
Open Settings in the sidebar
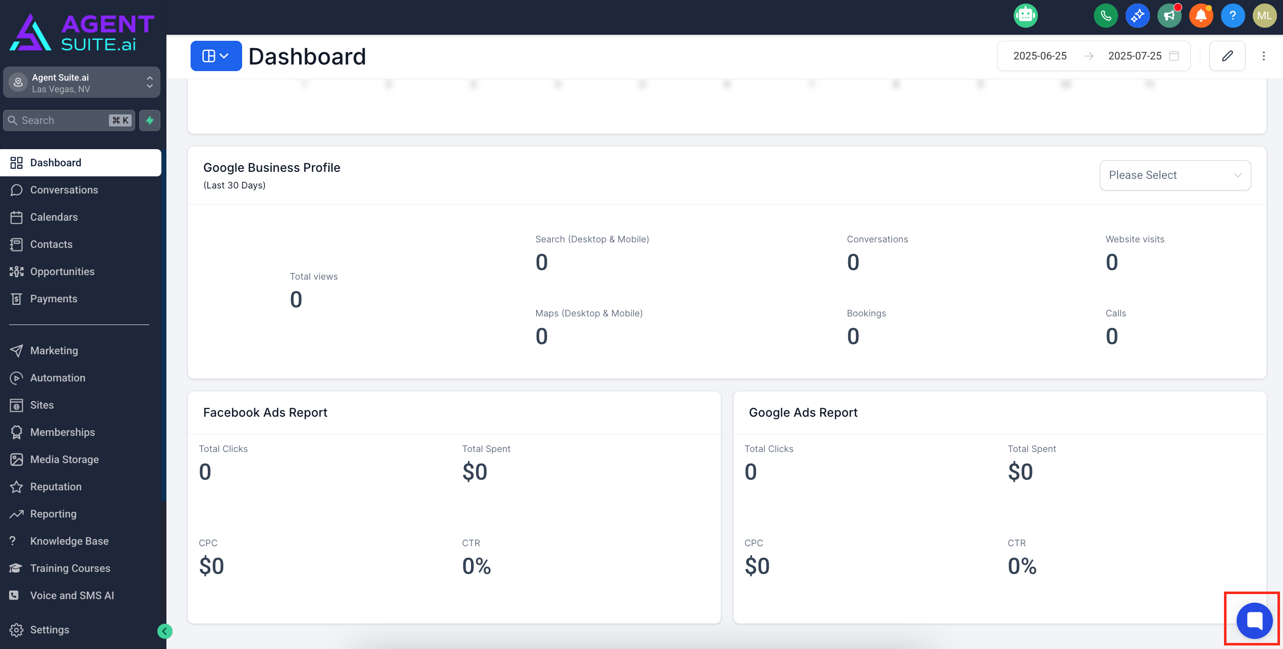tap(49, 630)
